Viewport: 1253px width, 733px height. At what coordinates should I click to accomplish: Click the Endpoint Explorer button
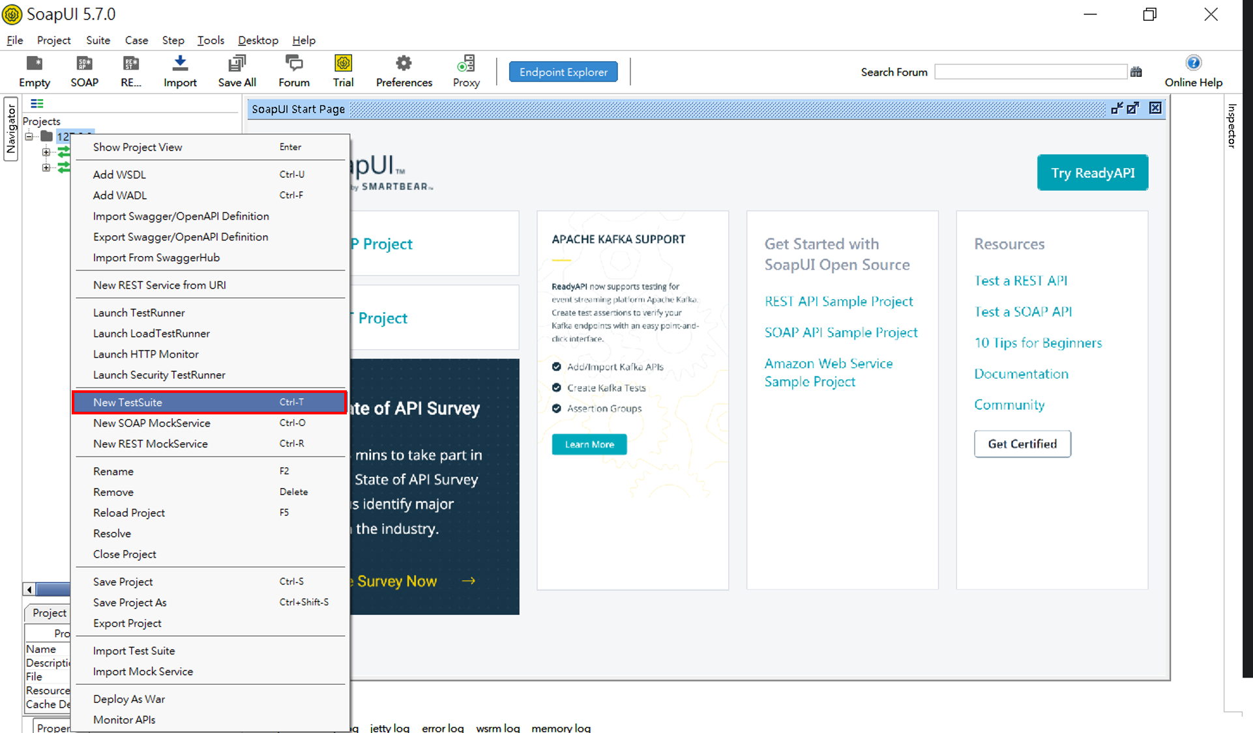pos(563,72)
